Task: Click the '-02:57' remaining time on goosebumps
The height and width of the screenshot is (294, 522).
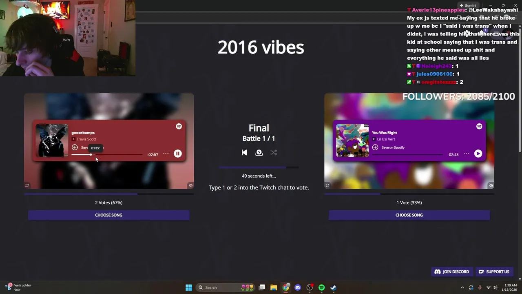Action: click(x=153, y=155)
